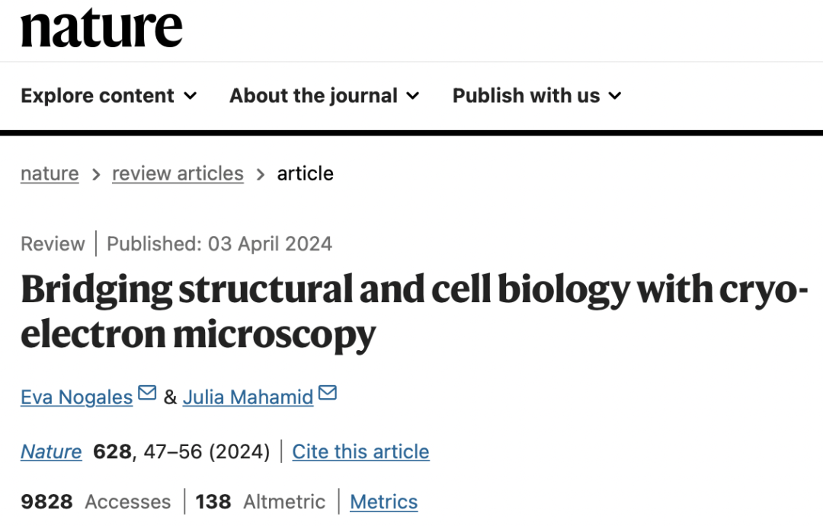Click the email envelope icon next to Julia Mahamid
The height and width of the screenshot is (526, 823).
[328, 392]
